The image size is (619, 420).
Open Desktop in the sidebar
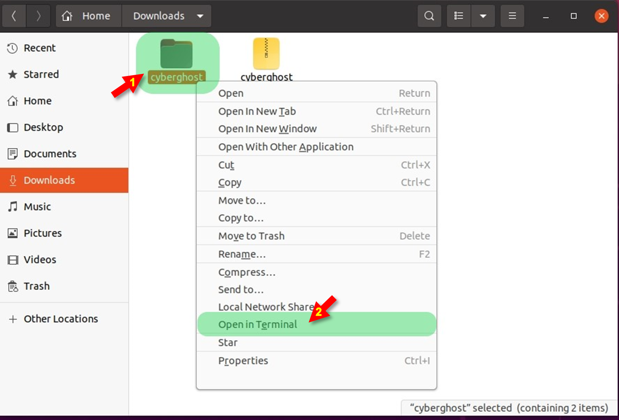[x=64, y=127]
